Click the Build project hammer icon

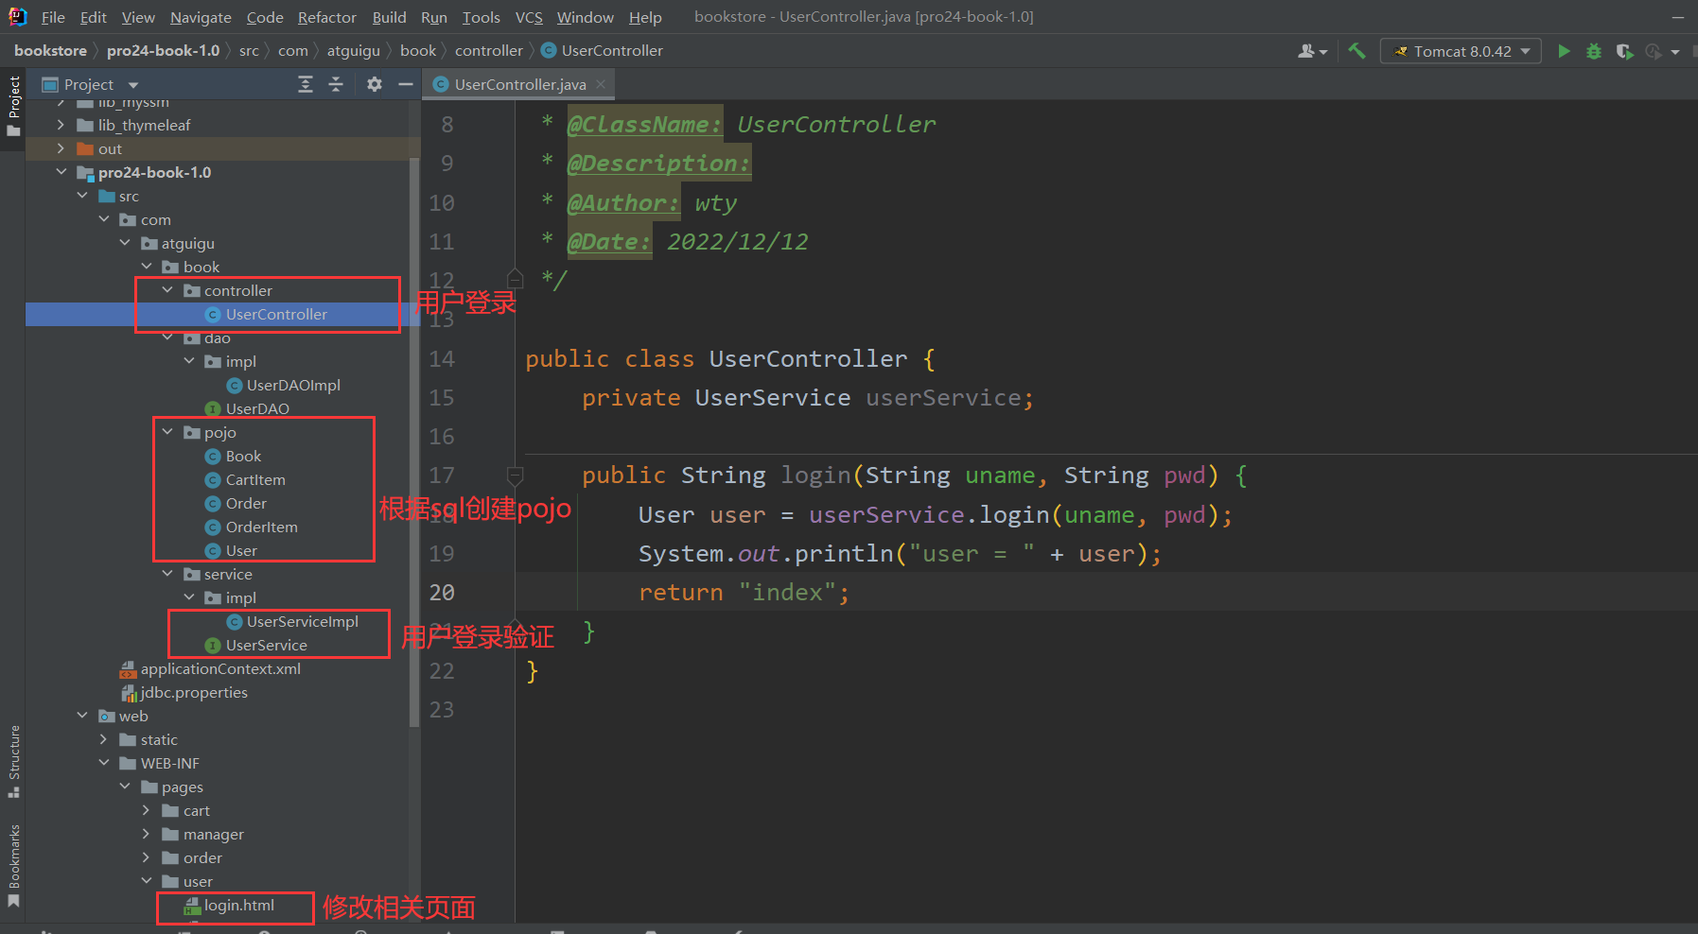(1357, 51)
